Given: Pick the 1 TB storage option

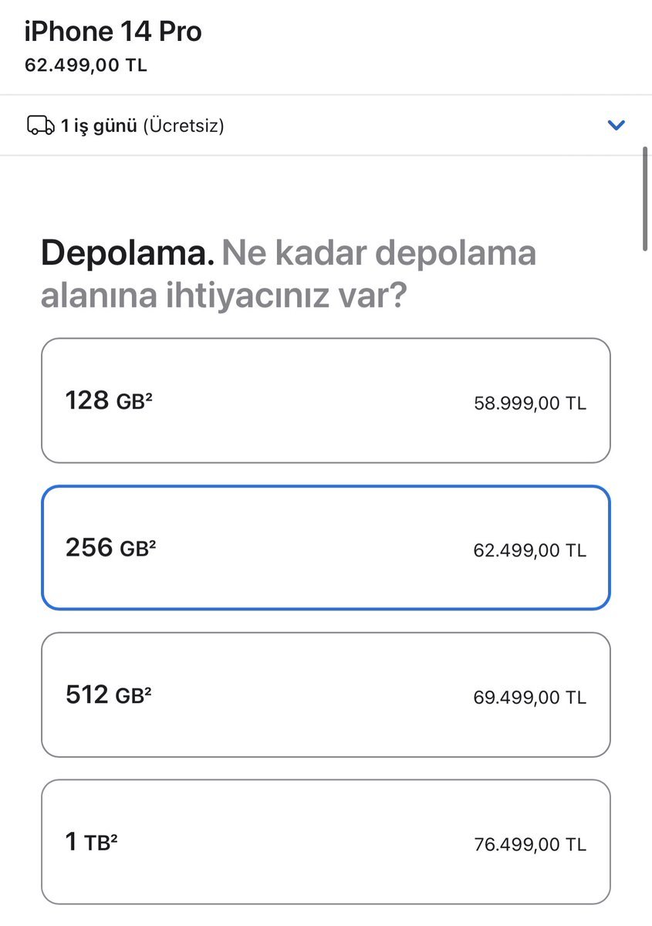Looking at the screenshot, I should 326,841.
